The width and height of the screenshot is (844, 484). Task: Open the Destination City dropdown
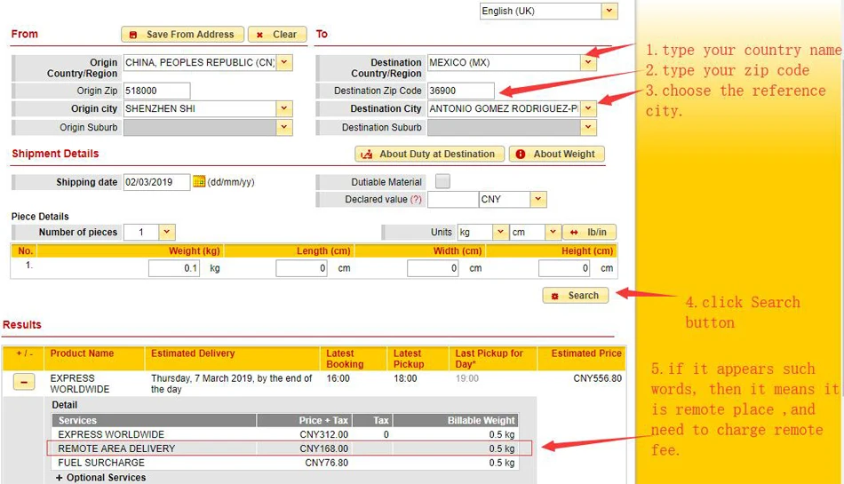588,108
